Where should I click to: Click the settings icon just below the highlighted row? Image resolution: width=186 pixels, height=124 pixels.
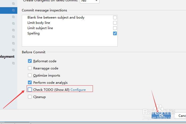13,17
